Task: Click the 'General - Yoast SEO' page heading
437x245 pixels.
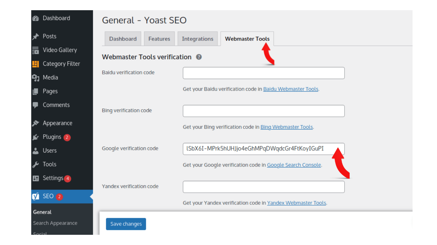Action: click(x=144, y=20)
